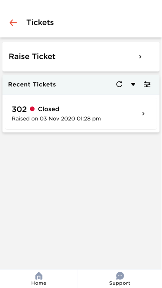
Task: Open the sort dropdown triangle
Action: coord(133,84)
